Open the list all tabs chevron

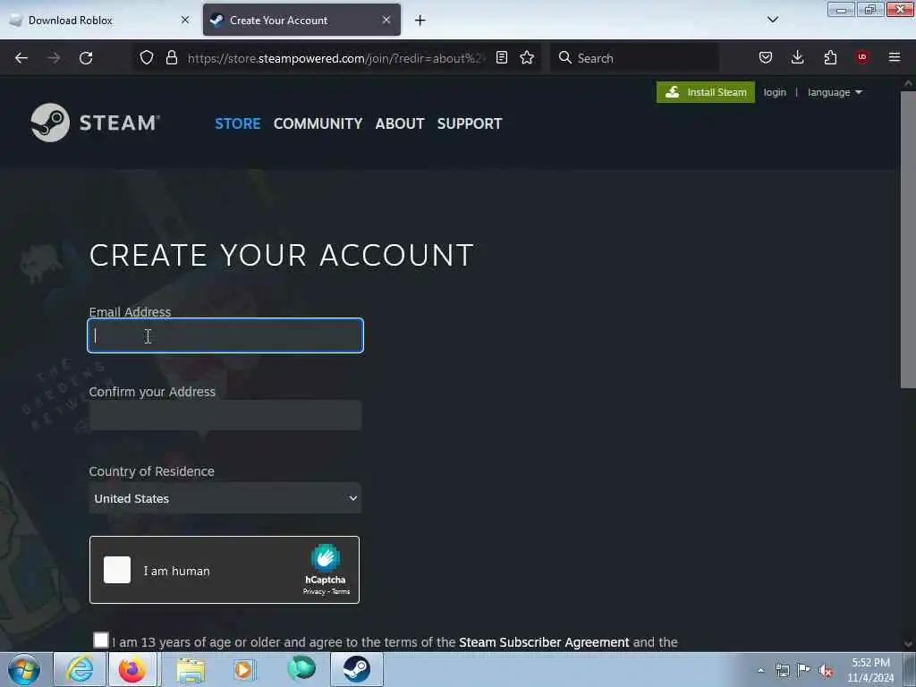coord(773,20)
